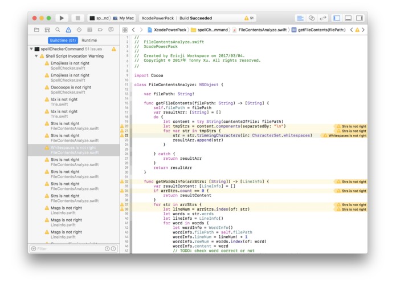This screenshot has height=282, width=396.
Task: Click the jump bar warning icon
Action: [357, 30]
